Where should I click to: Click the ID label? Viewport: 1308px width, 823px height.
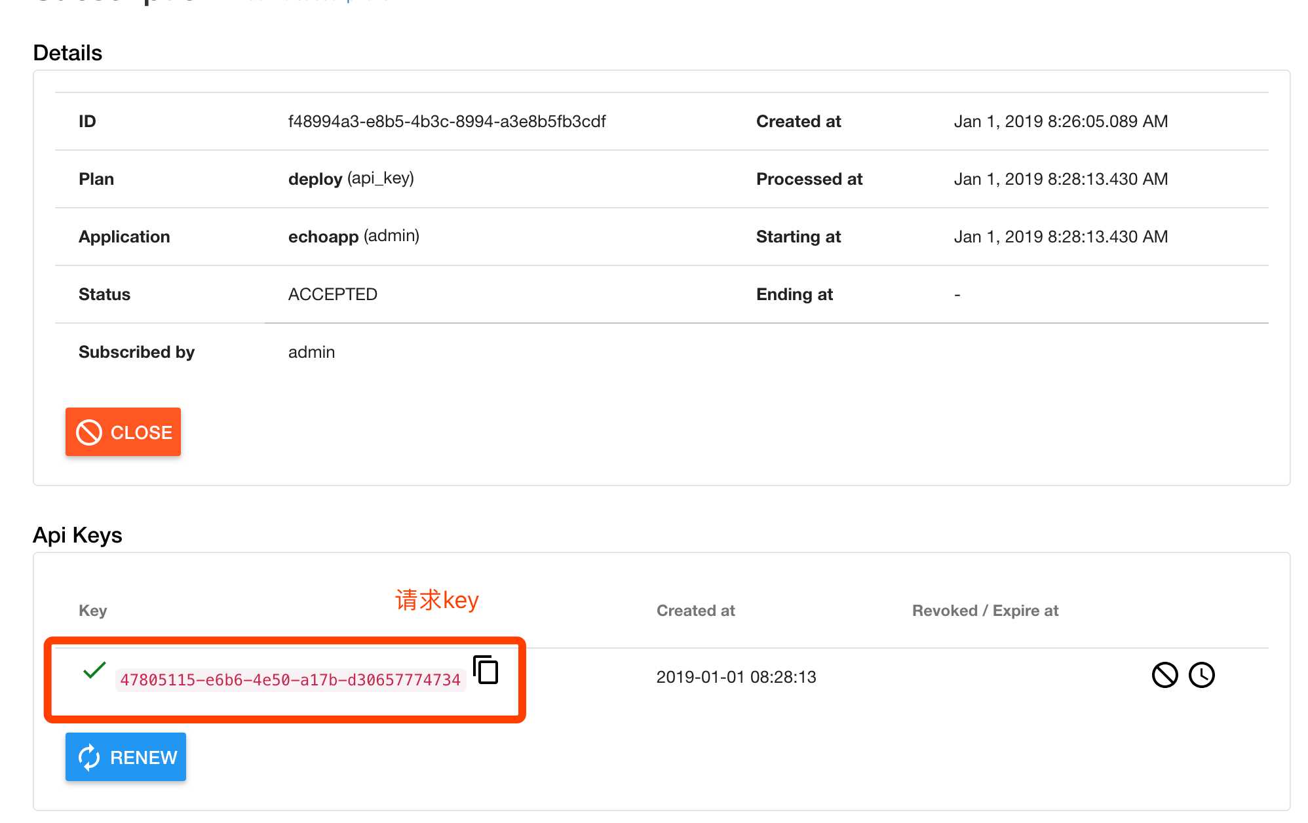[x=87, y=121]
